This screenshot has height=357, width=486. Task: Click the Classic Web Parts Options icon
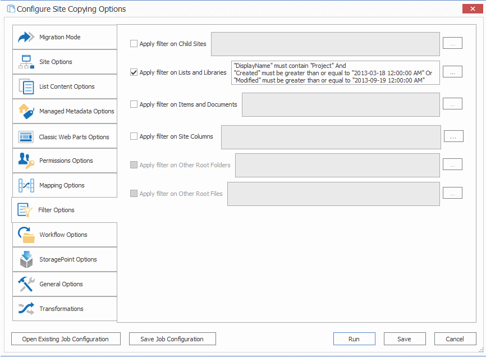coord(26,137)
